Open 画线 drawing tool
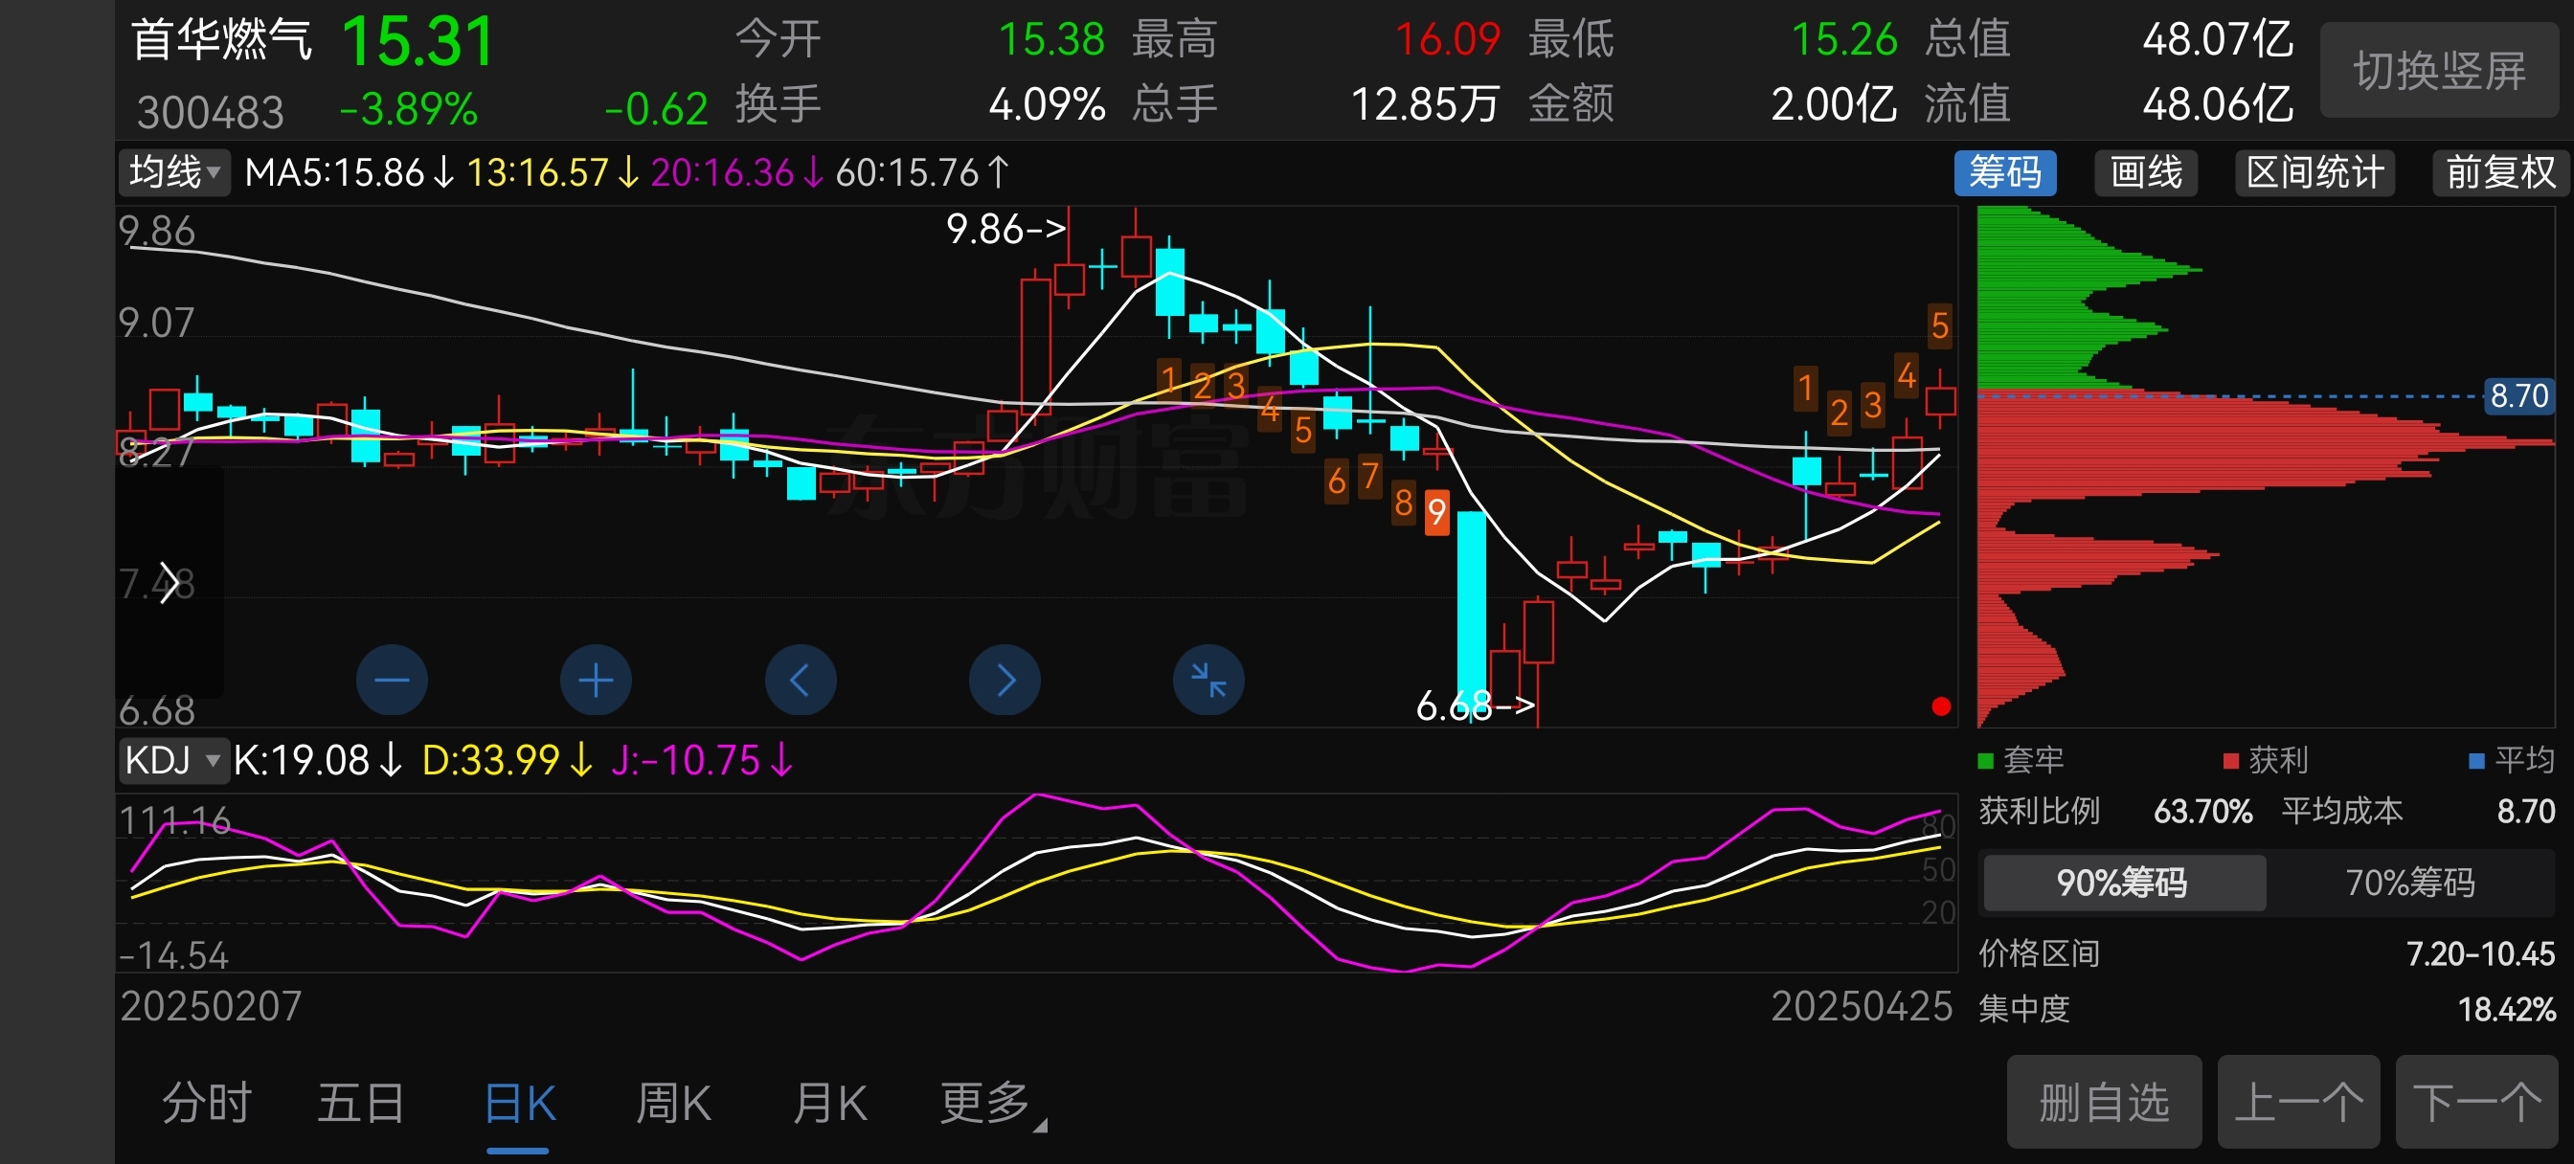The width and height of the screenshot is (2574, 1164). (x=2145, y=173)
